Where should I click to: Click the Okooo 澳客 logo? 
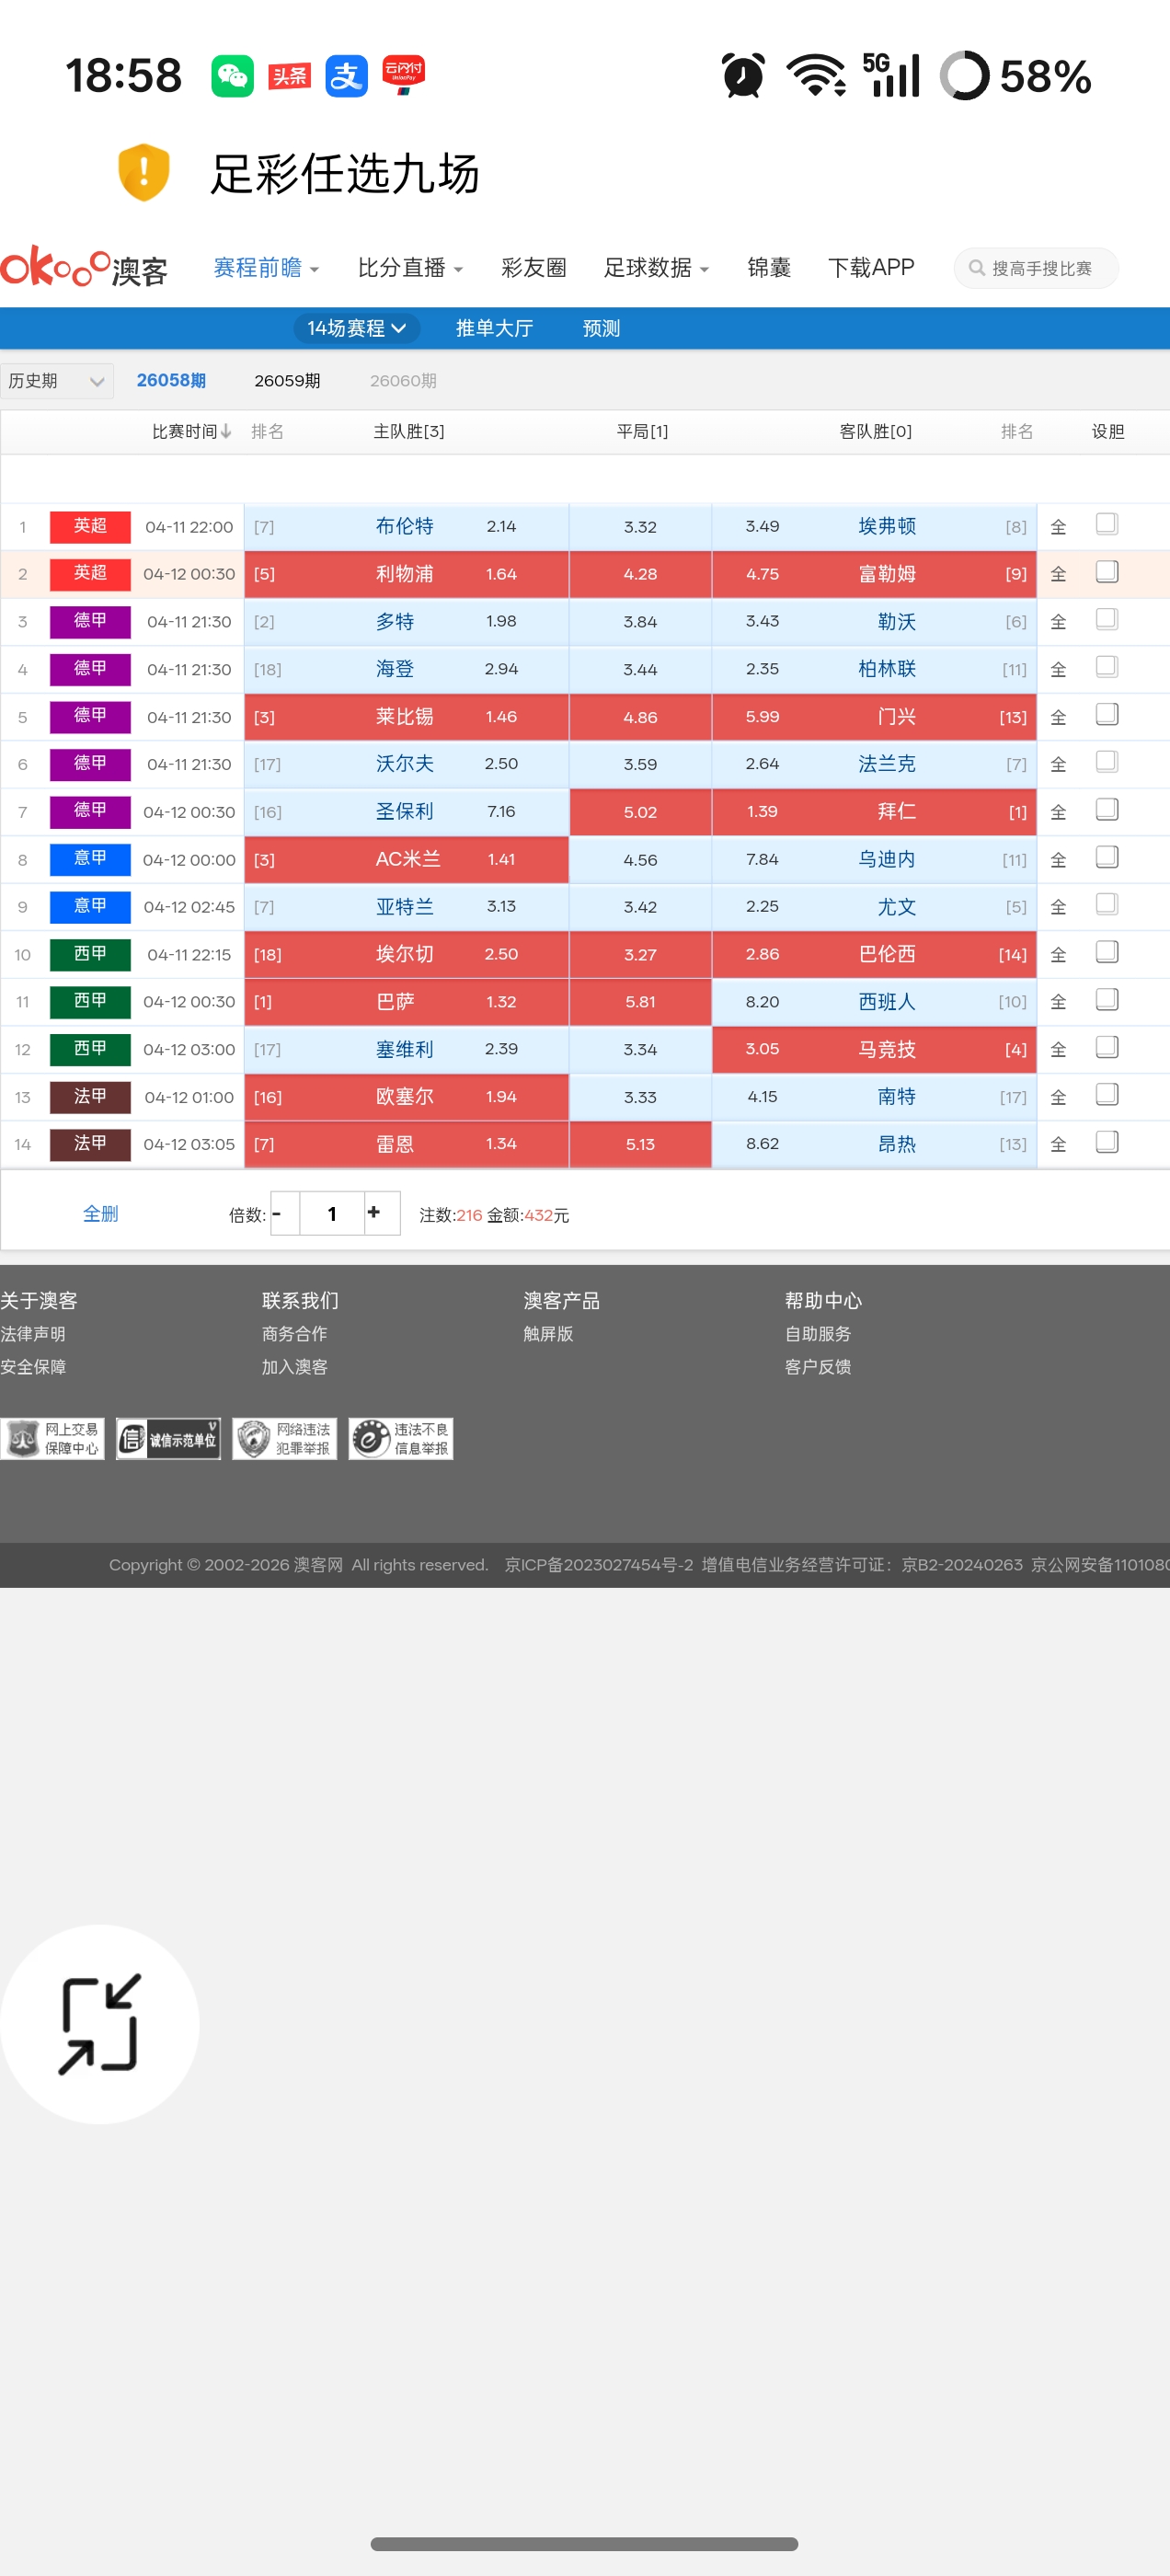(x=84, y=268)
